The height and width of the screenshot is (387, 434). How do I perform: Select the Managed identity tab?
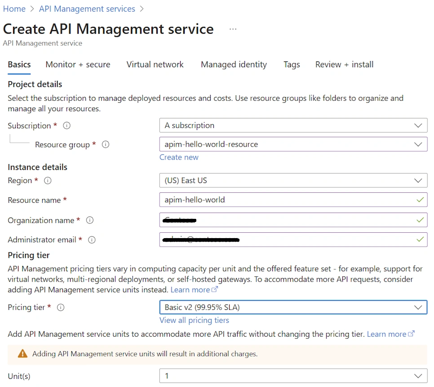[234, 65]
